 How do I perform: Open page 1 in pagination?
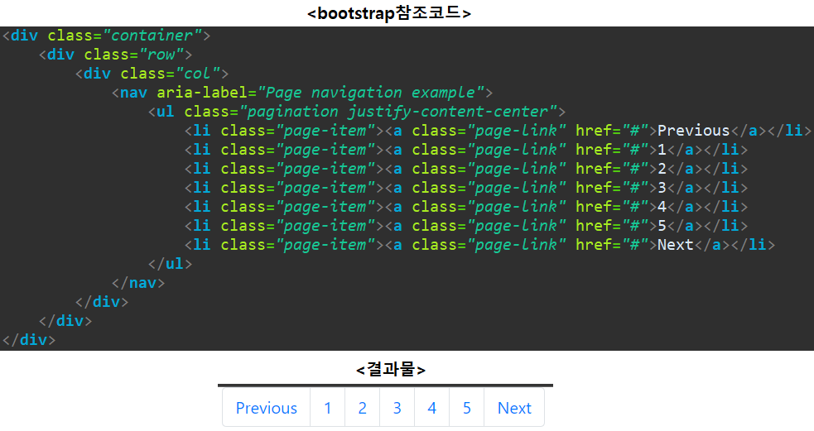328,408
